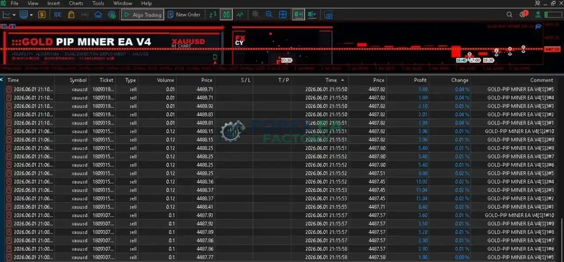Toggle the Algo Trading button
Screen dimensions: 564x262
pyautogui.click(x=142, y=15)
